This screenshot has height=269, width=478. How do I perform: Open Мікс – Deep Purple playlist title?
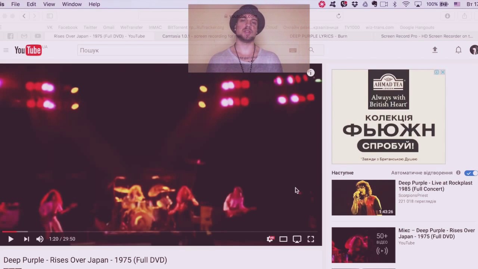pos(437,234)
